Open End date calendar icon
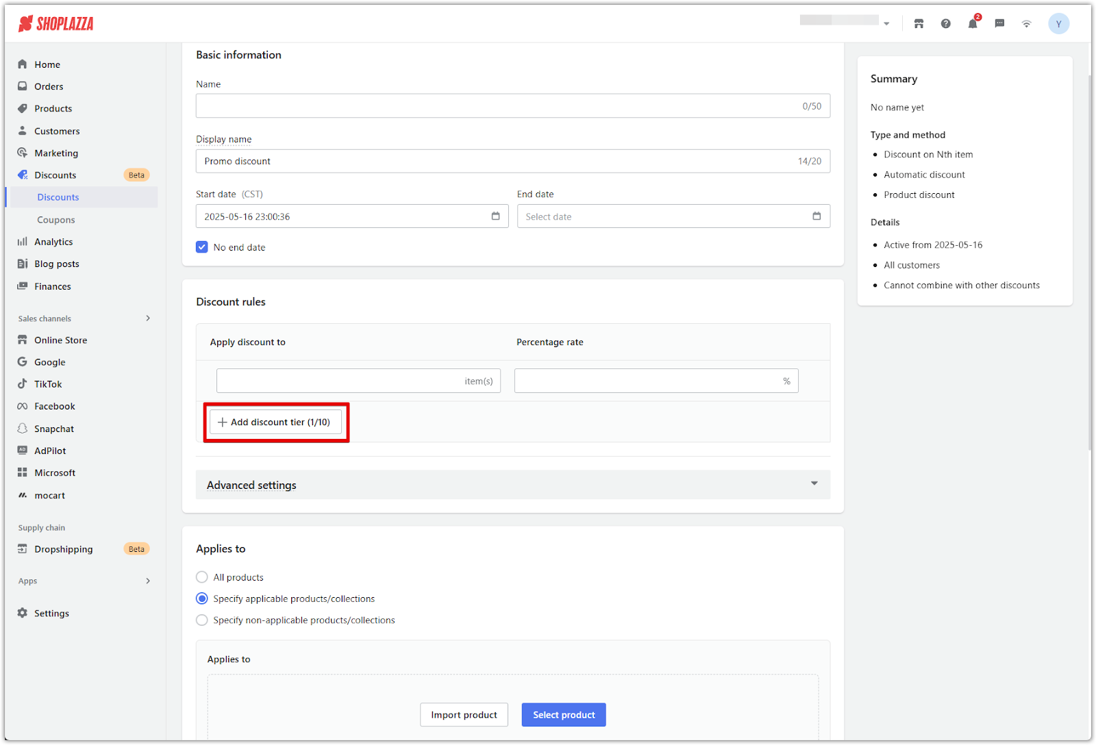The image size is (1096, 745). coord(817,216)
